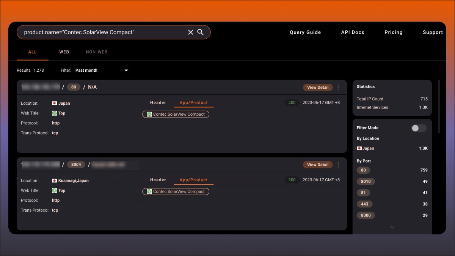The height and width of the screenshot is (256, 455).
Task: Click the favicon next to second result's Top web title
Action: pos(53,190)
